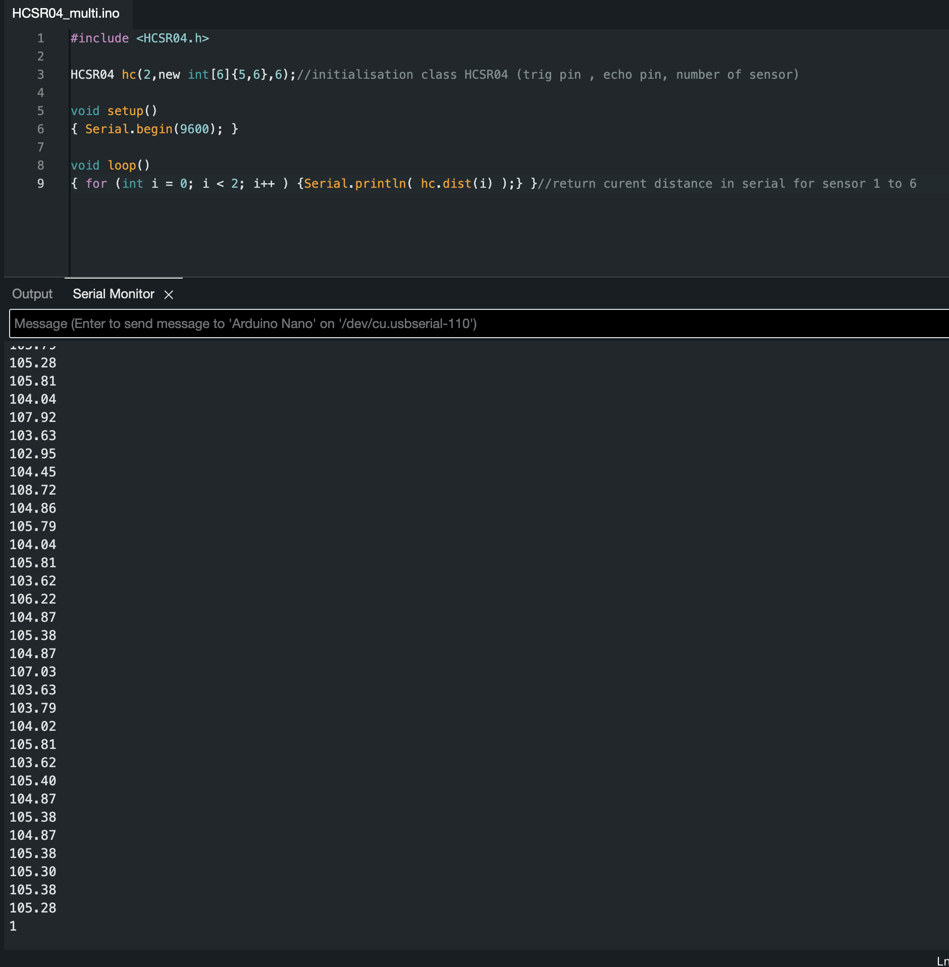Click serial reading 107.92

click(x=33, y=417)
